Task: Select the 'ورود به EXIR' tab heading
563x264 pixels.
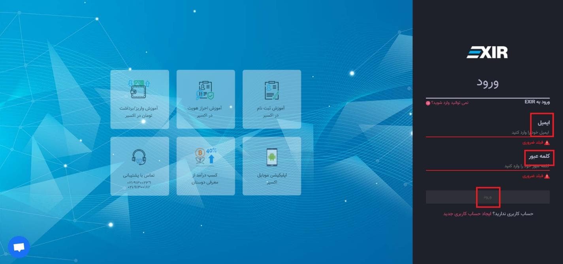Action: tap(537, 102)
